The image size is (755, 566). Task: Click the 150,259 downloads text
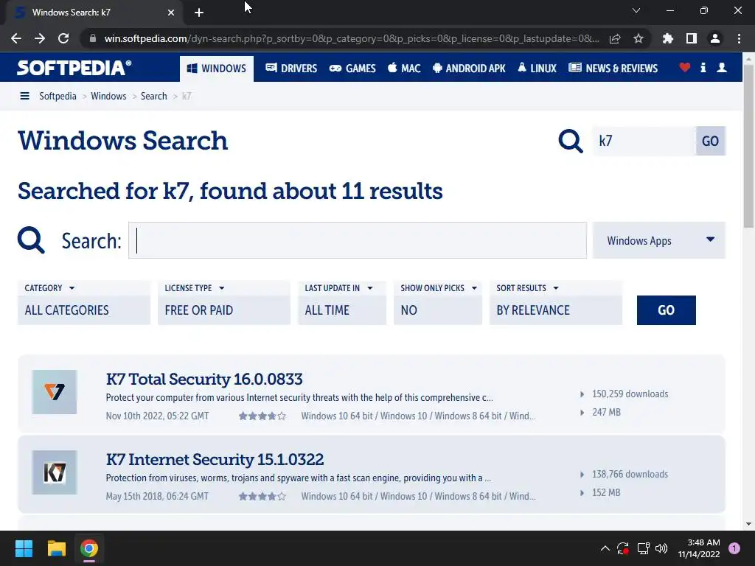(x=630, y=394)
